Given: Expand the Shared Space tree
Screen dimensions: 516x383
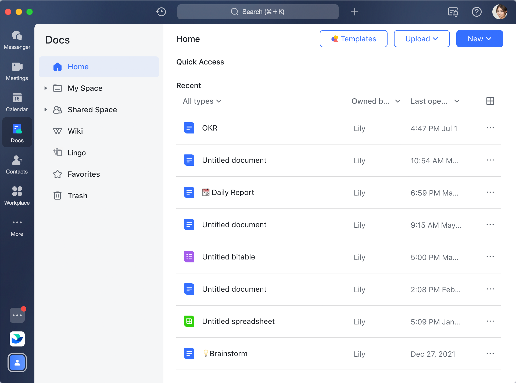Looking at the screenshot, I should coord(46,110).
